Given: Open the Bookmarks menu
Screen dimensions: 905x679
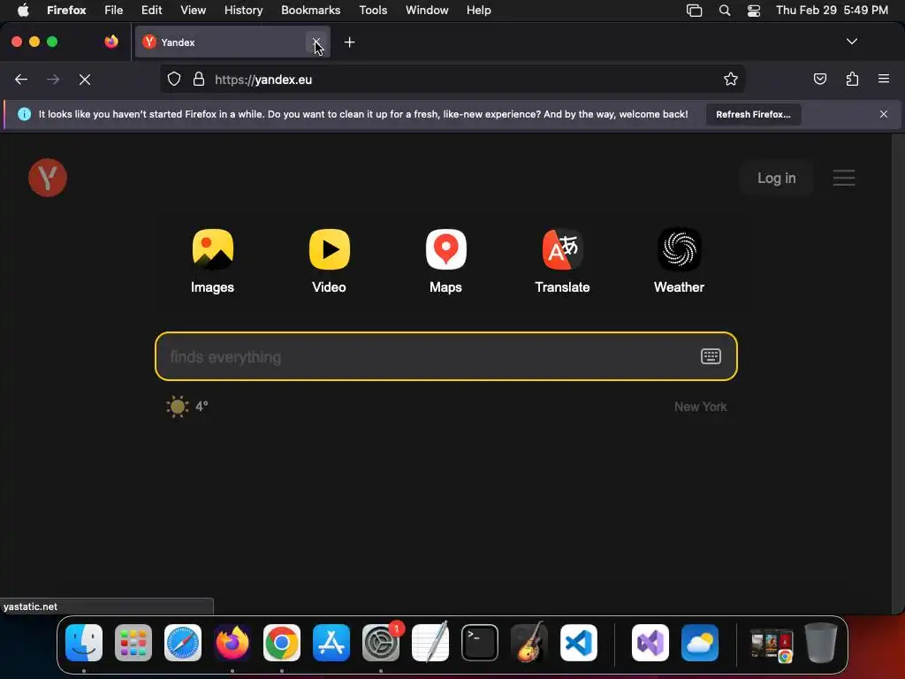Looking at the screenshot, I should pyautogui.click(x=310, y=10).
